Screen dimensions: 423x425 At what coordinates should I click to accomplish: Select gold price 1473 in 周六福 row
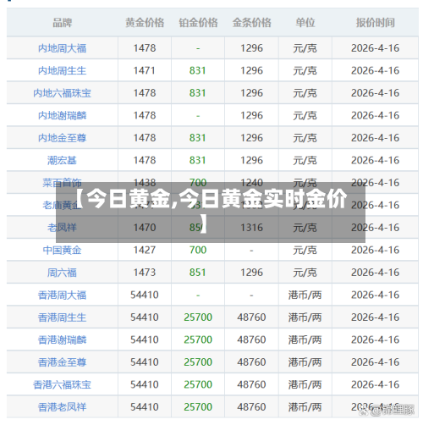[x=145, y=273]
